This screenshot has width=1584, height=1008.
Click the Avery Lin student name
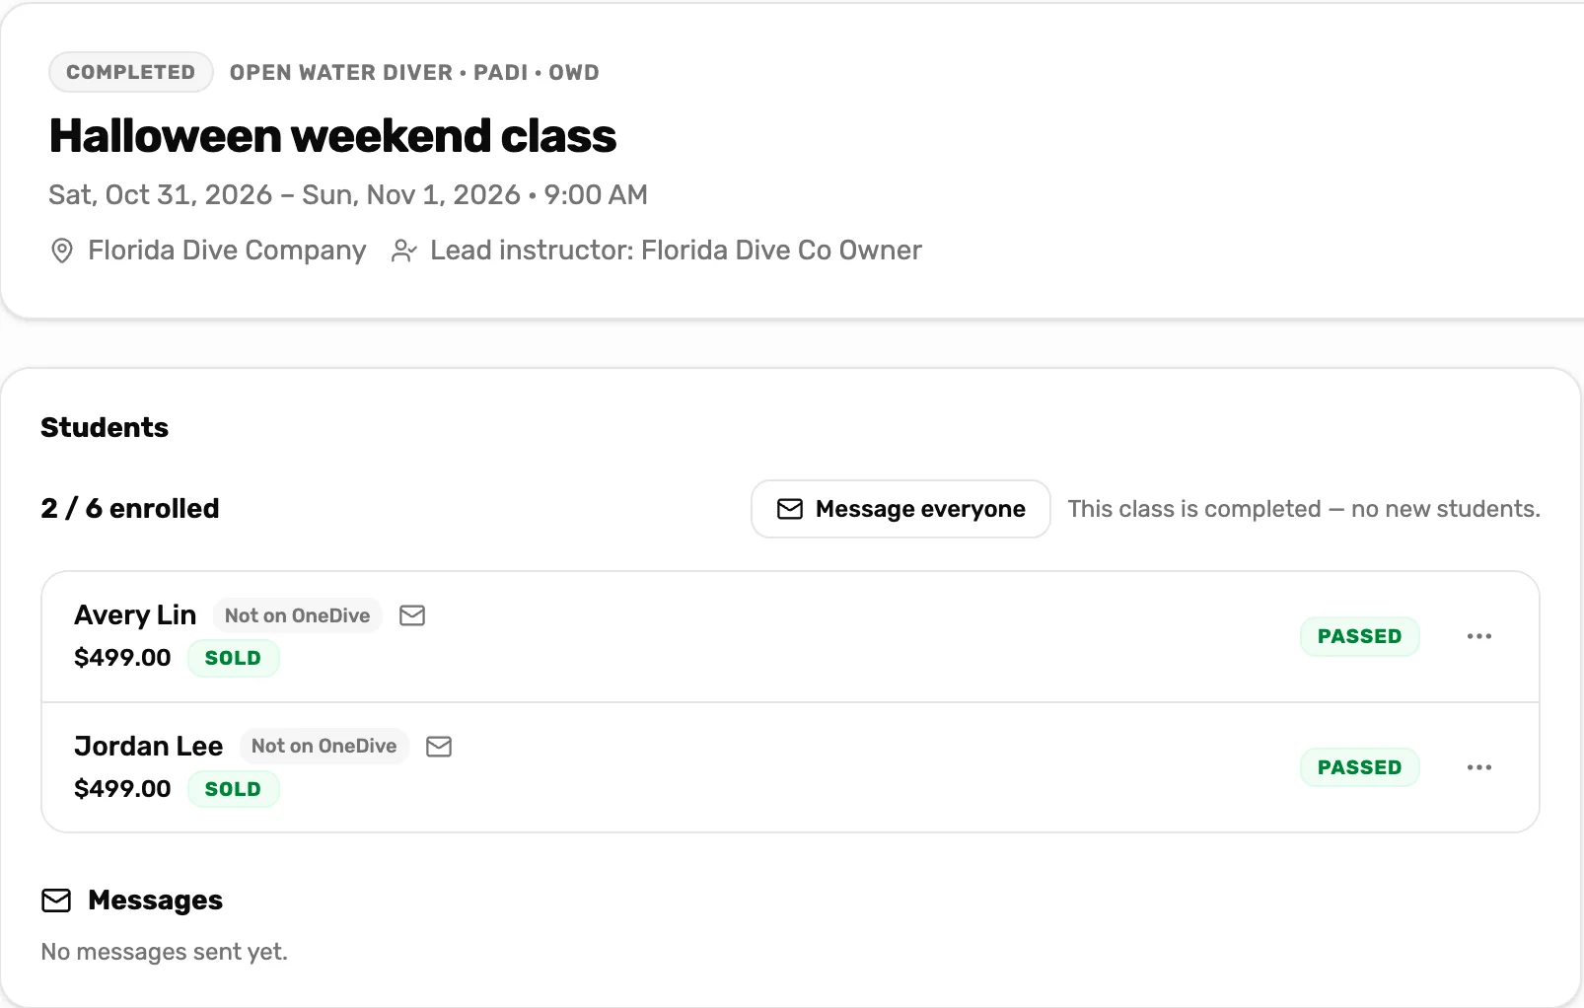(135, 615)
